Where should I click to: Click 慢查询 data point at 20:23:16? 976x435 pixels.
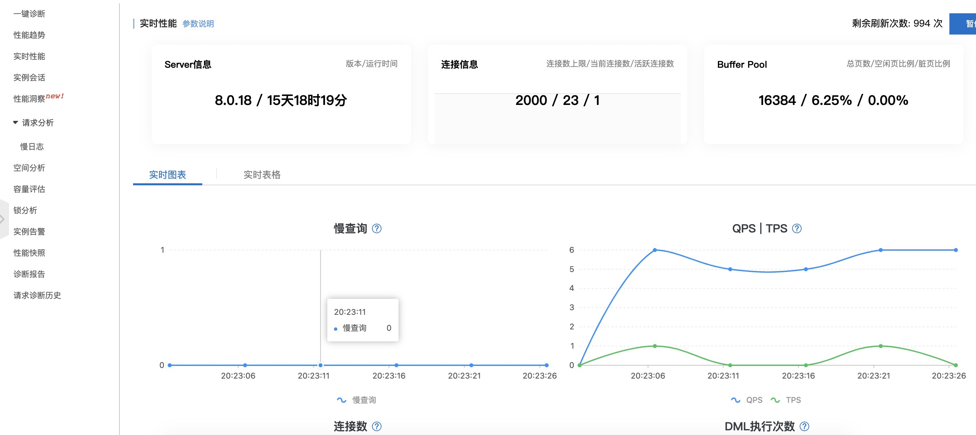pyautogui.click(x=396, y=365)
